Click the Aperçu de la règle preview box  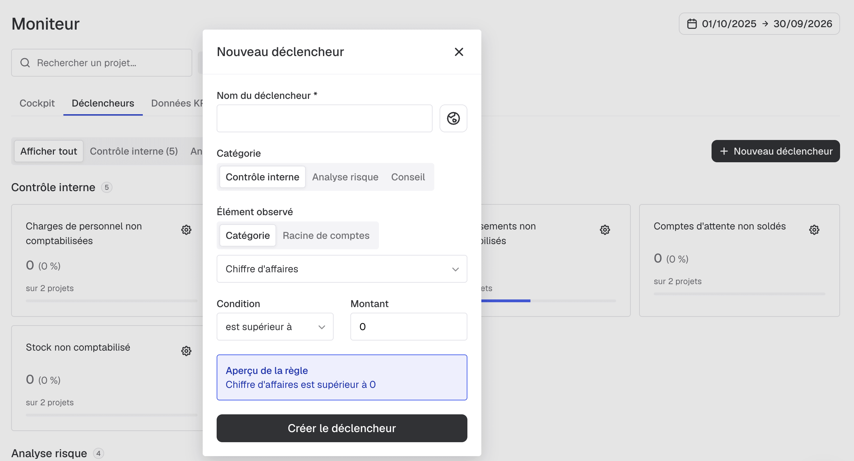342,377
